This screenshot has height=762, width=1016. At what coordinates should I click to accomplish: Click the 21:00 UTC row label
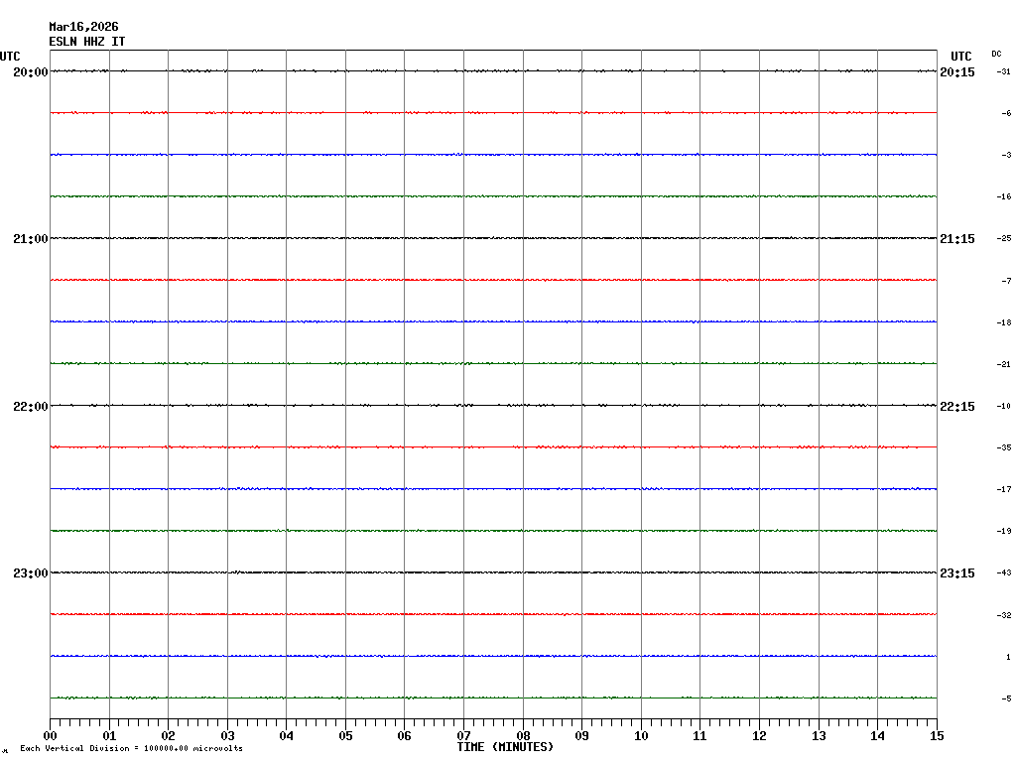[x=30, y=239]
